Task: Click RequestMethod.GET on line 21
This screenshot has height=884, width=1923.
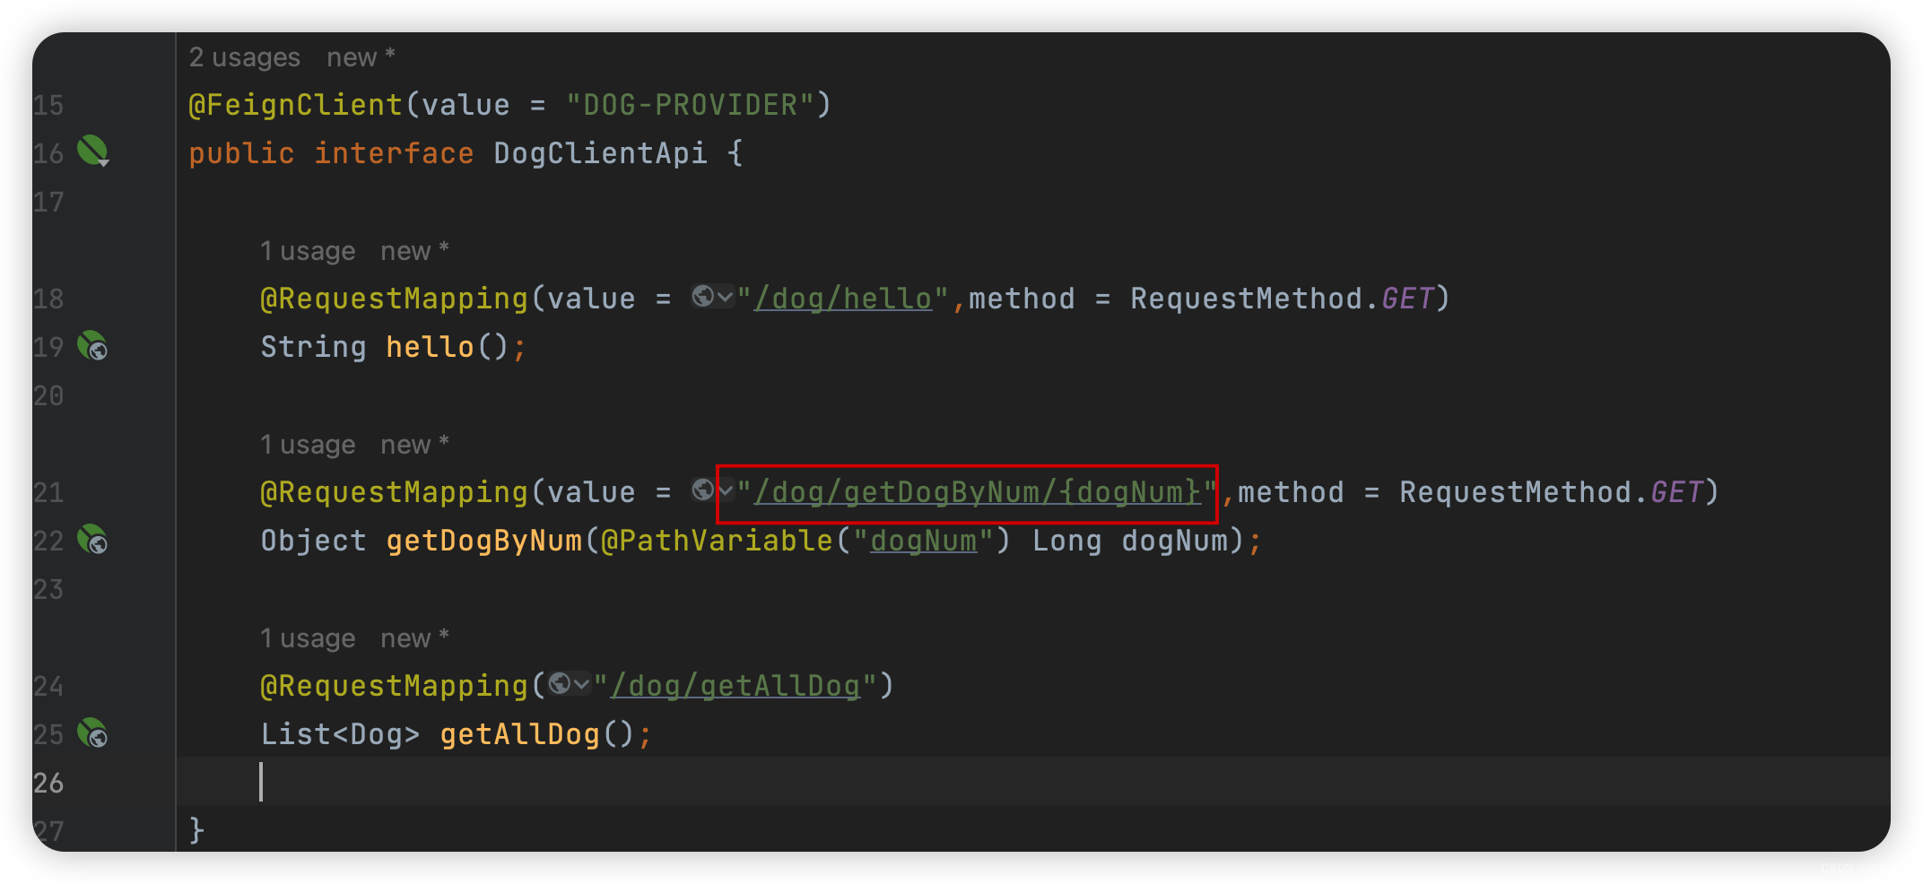Action: click(1551, 492)
